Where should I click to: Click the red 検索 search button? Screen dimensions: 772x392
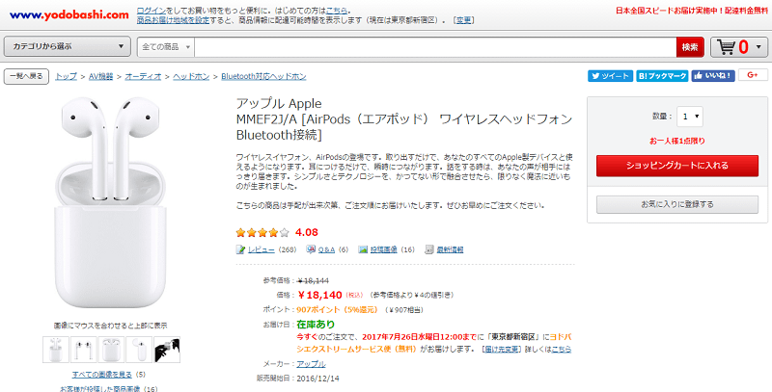click(x=690, y=47)
